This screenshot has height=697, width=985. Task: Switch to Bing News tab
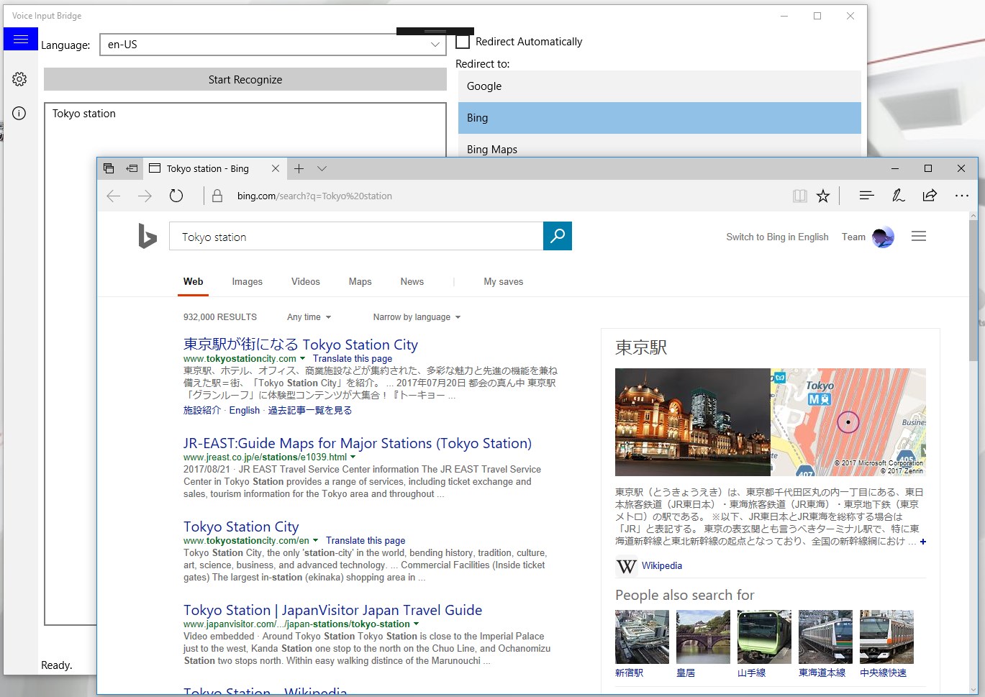412,282
